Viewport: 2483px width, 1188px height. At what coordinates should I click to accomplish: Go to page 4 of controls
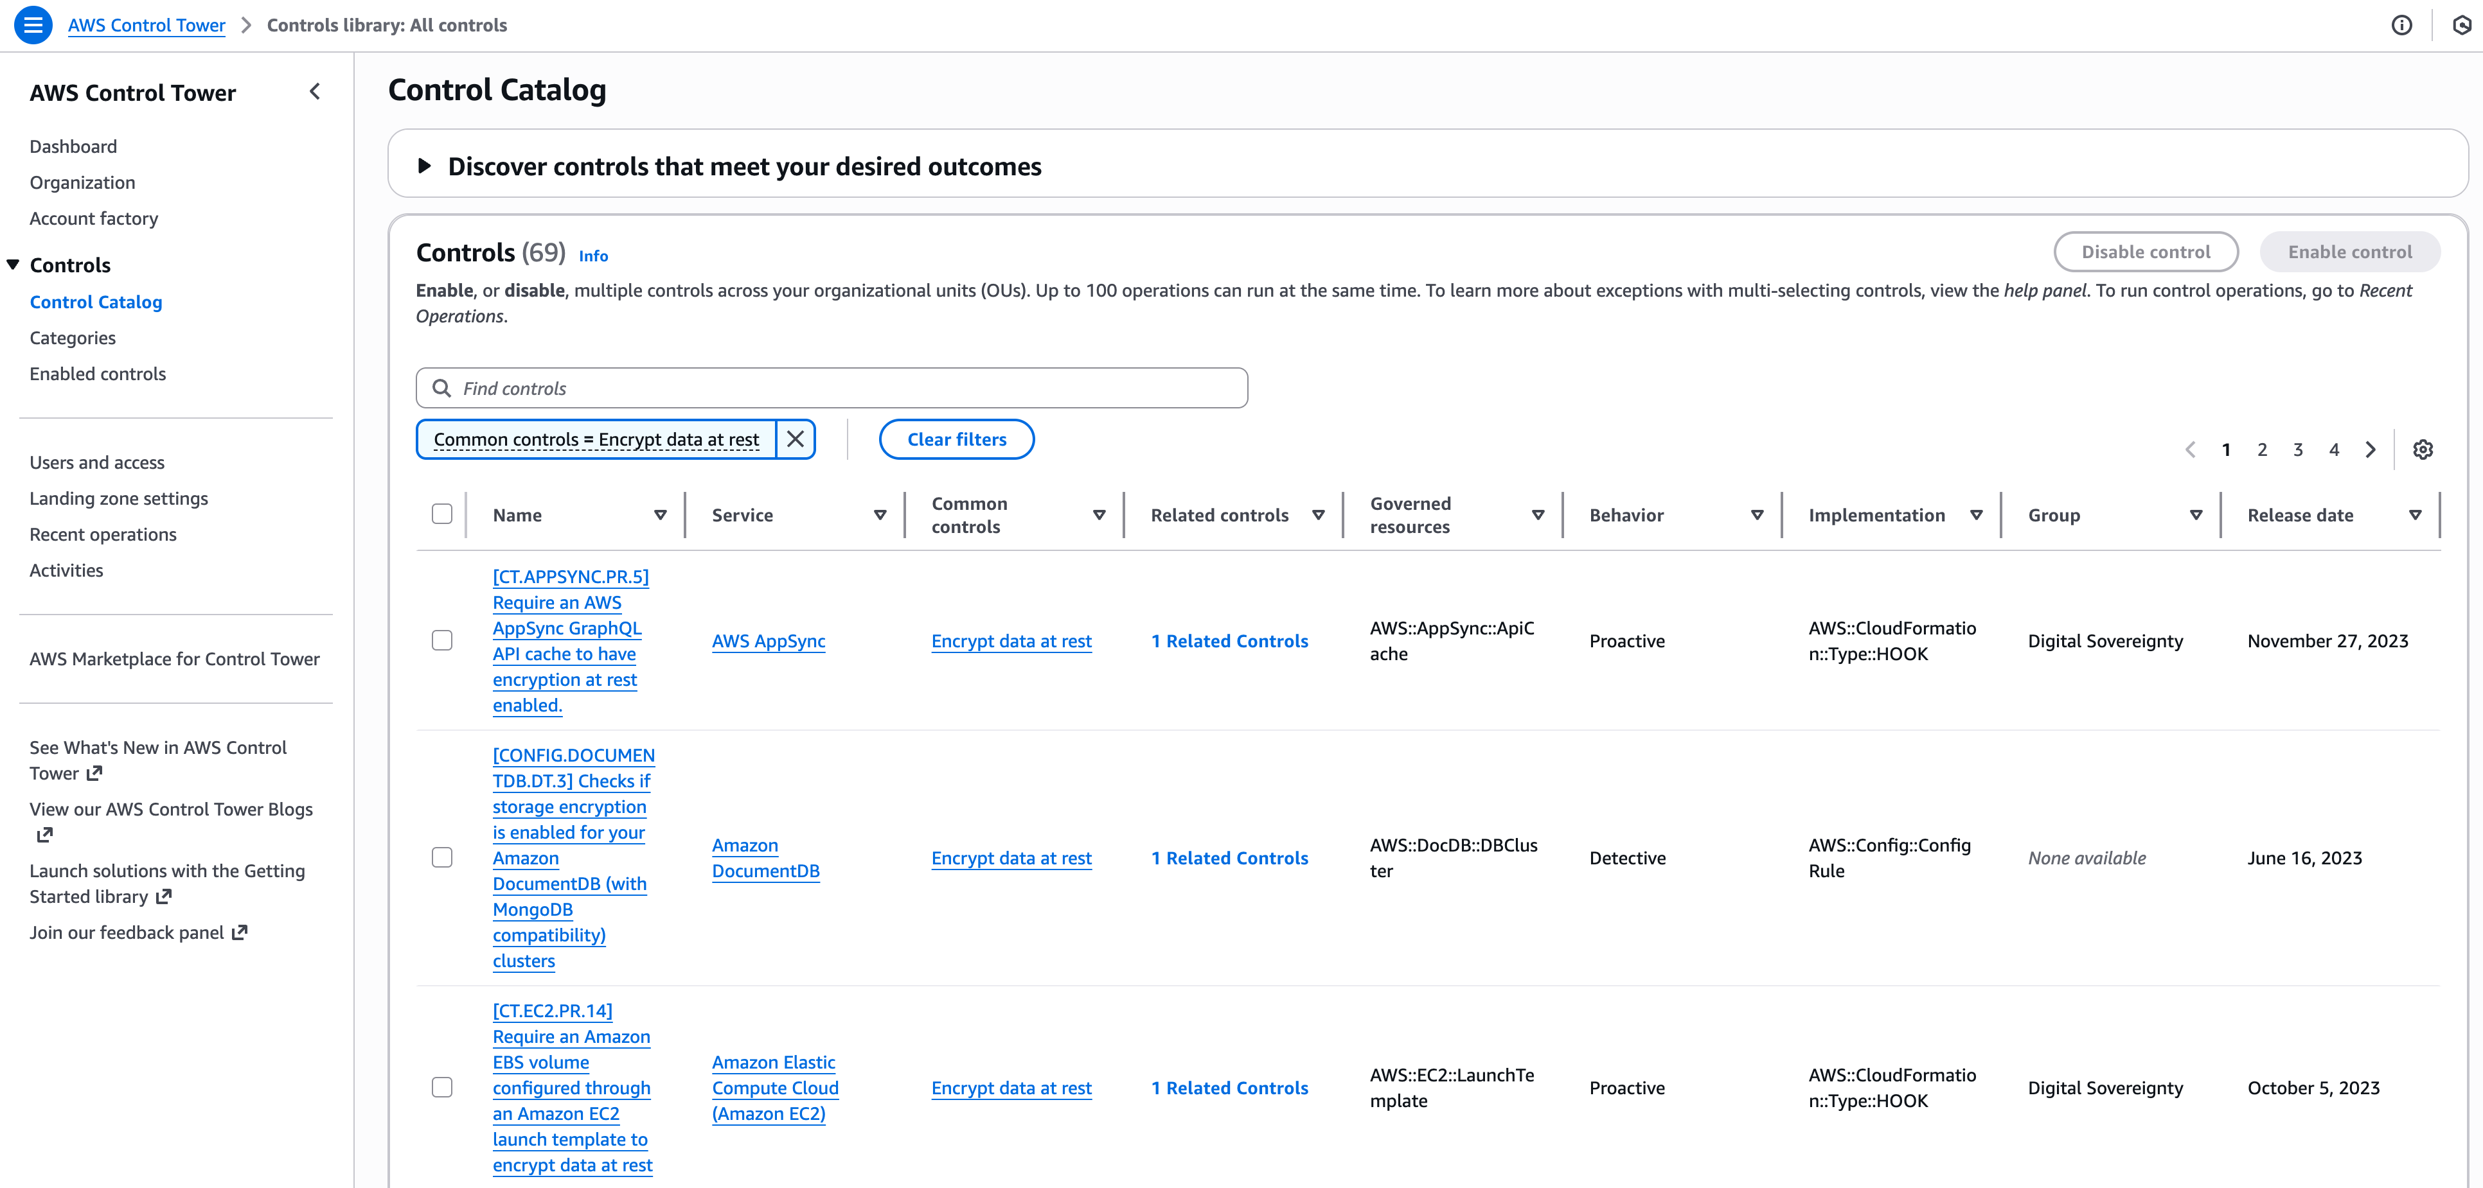click(2334, 450)
